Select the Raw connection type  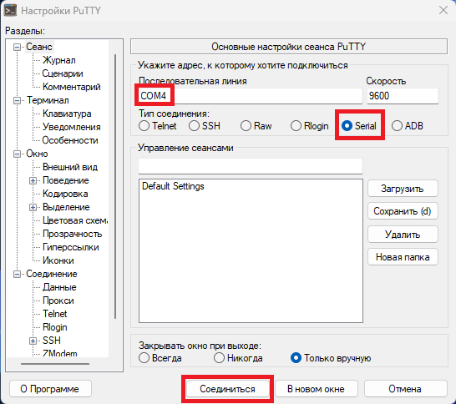coord(256,126)
